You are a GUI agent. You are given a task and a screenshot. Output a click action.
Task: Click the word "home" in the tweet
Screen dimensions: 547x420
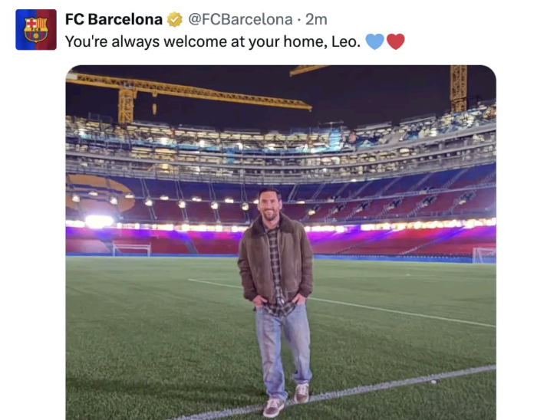point(305,42)
